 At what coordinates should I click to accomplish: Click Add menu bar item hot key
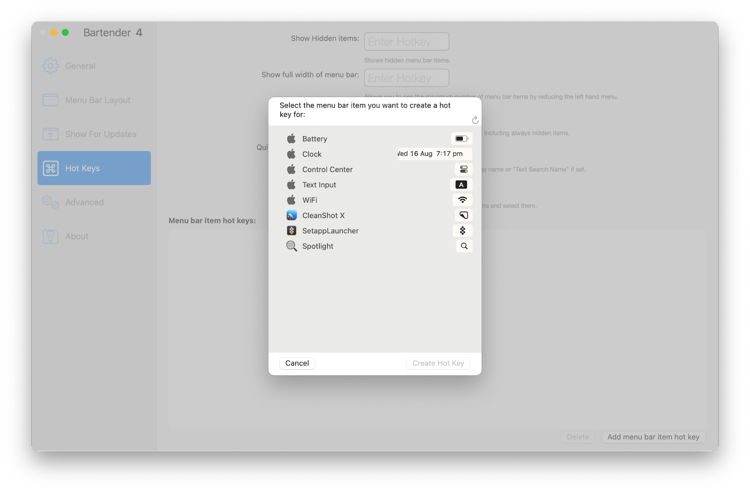653,437
